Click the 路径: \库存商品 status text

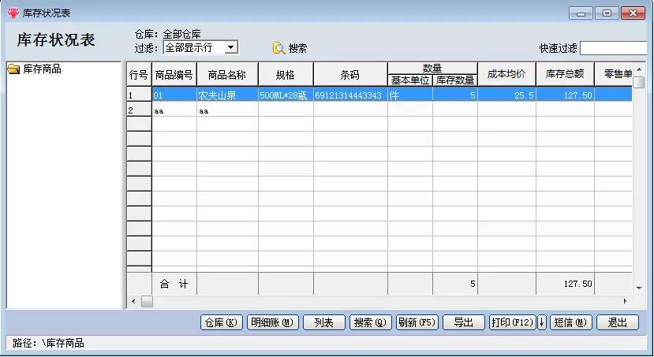point(48,344)
